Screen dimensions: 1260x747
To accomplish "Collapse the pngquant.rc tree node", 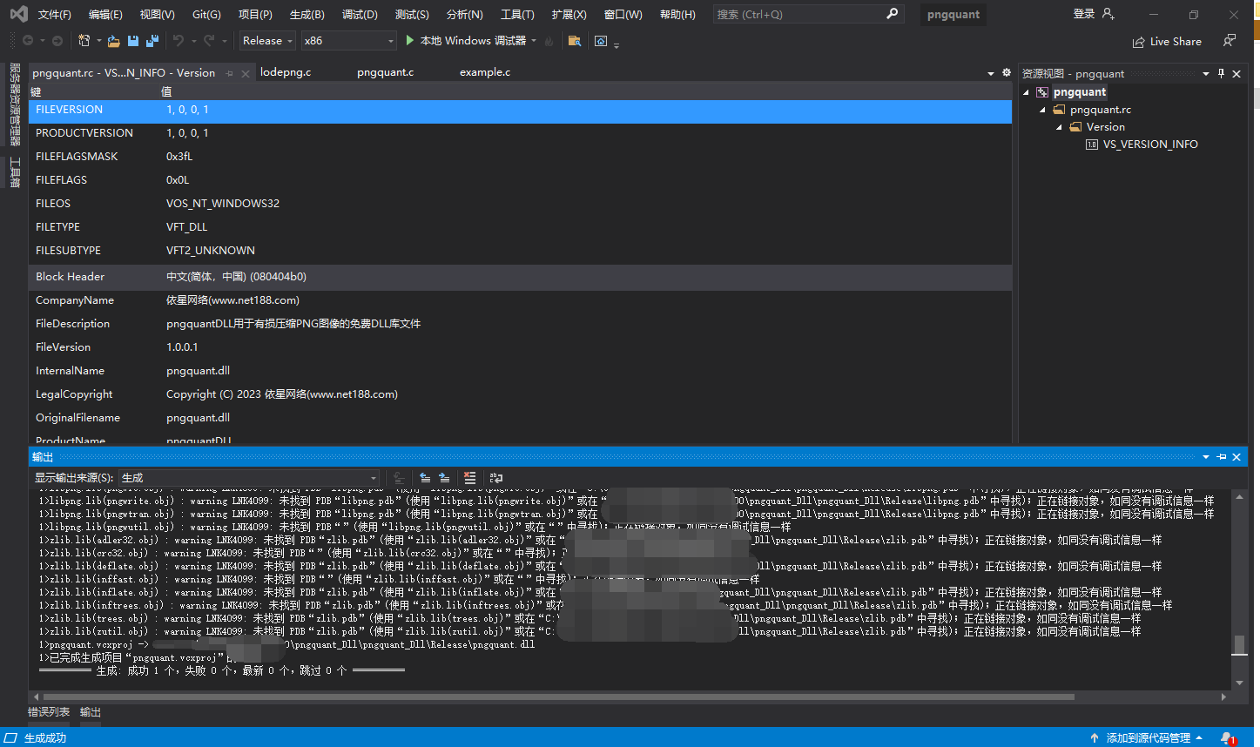I will point(1043,110).
